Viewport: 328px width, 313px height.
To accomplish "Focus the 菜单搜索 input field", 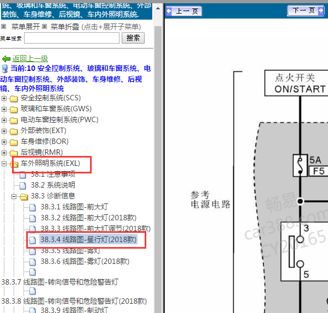I will click(71, 38).
